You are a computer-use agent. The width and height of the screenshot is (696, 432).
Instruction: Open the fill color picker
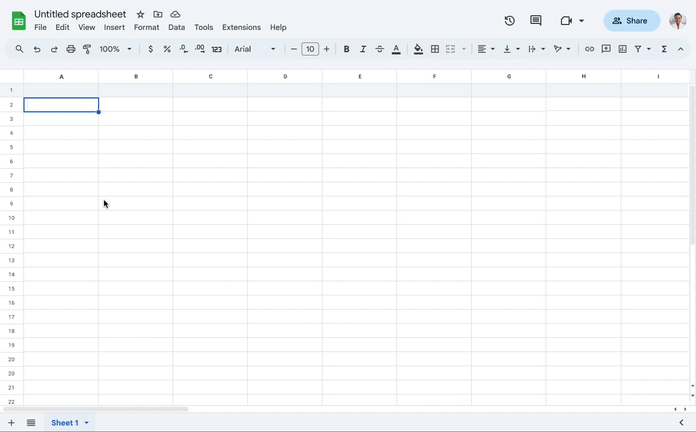(418, 49)
